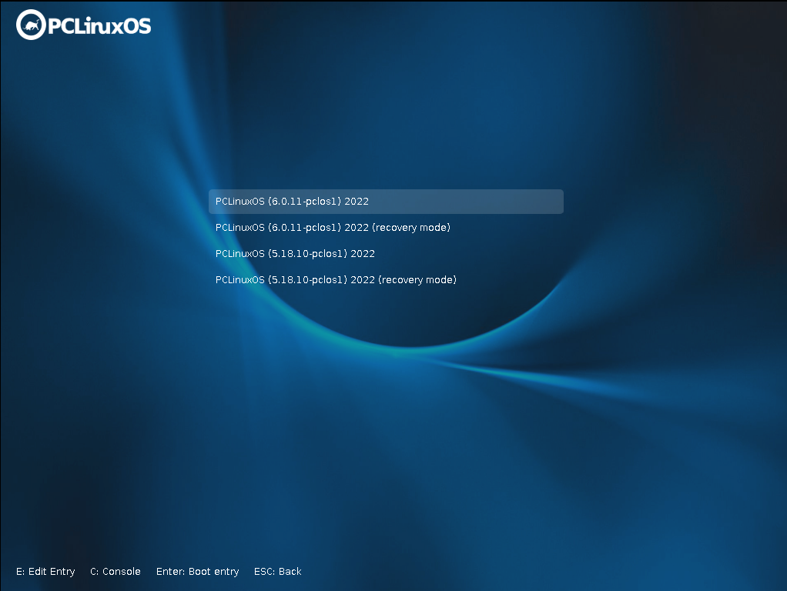Pick the last entry in the boot list

(336, 280)
